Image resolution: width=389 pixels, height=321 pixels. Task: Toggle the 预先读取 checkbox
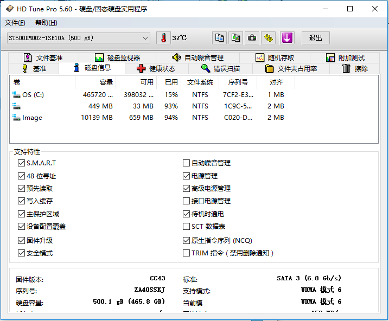pos(21,188)
